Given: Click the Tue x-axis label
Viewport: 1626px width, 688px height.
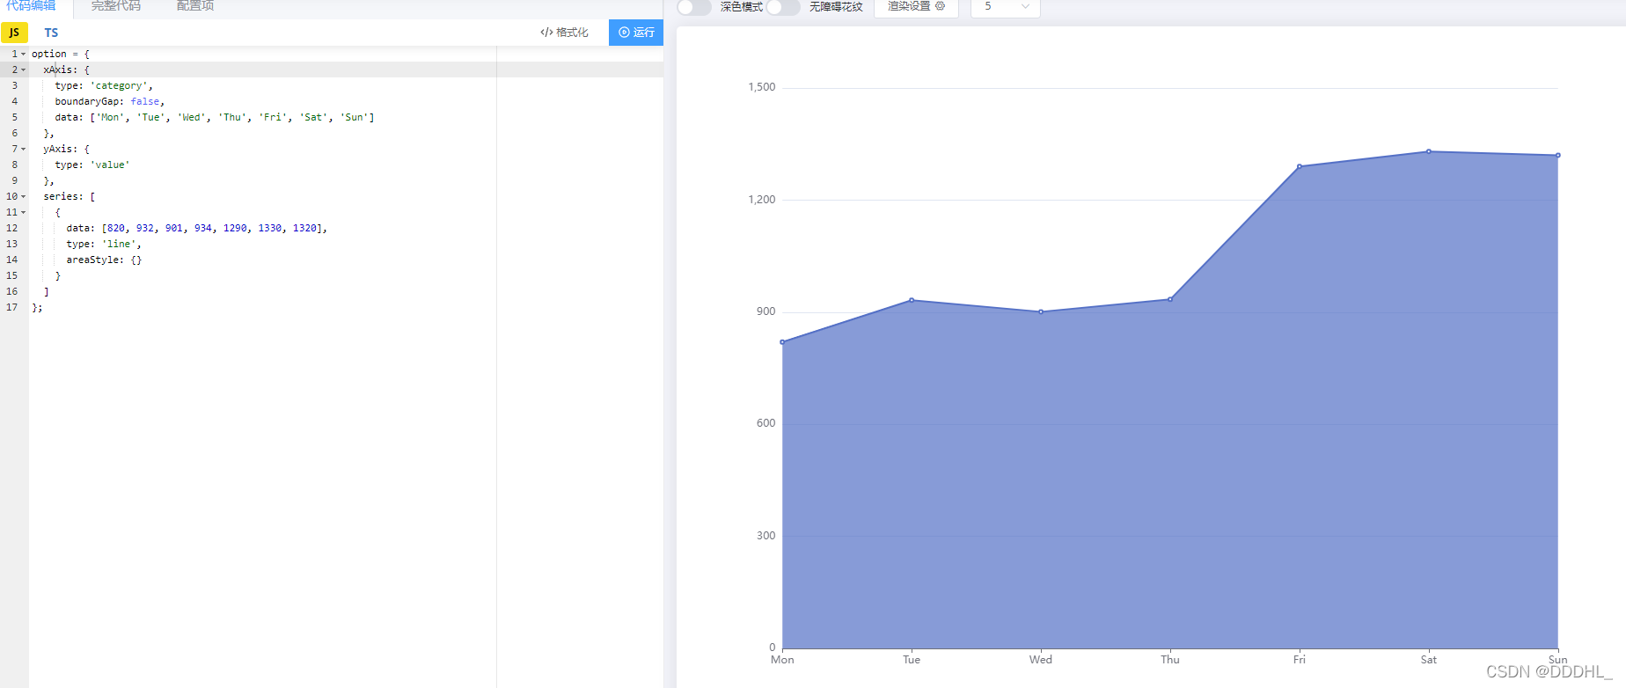Looking at the screenshot, I should tap(912, 660).
